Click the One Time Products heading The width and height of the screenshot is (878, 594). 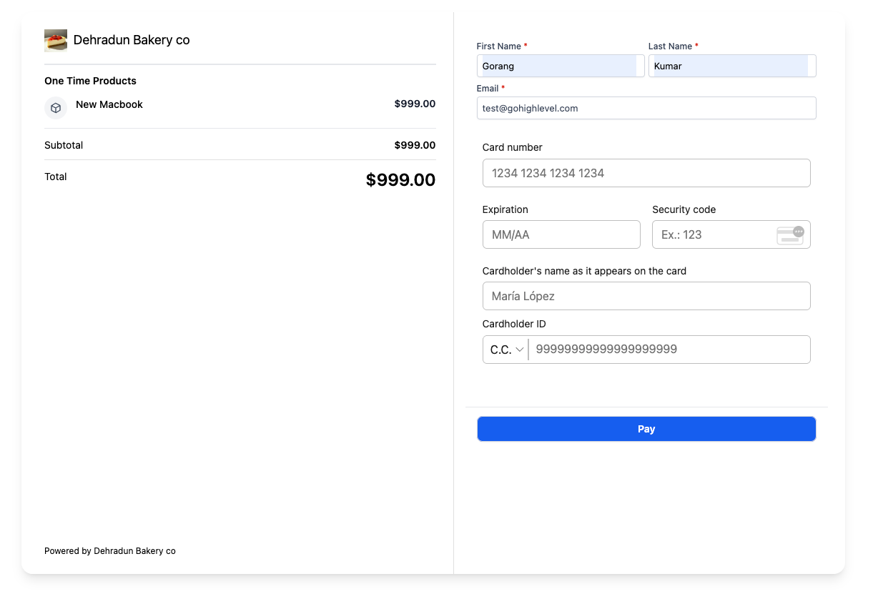pos(90,81)
